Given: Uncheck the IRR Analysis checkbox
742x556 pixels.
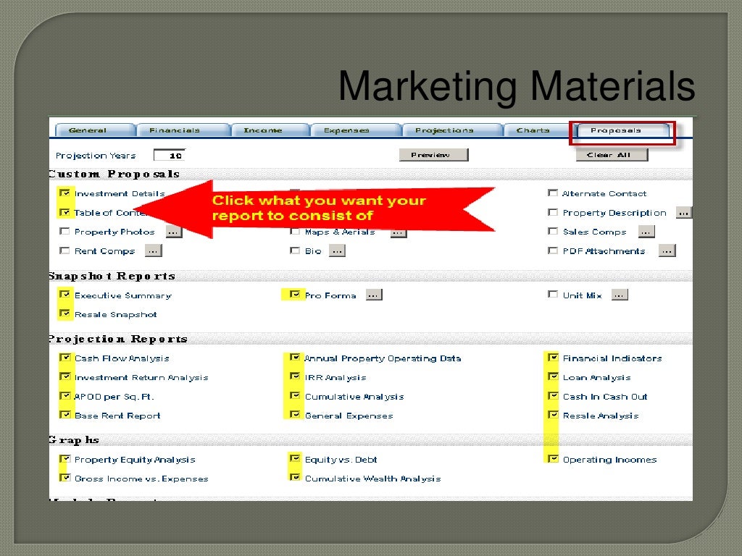Looking at the screenshot, I should click(x=295, y=376).
